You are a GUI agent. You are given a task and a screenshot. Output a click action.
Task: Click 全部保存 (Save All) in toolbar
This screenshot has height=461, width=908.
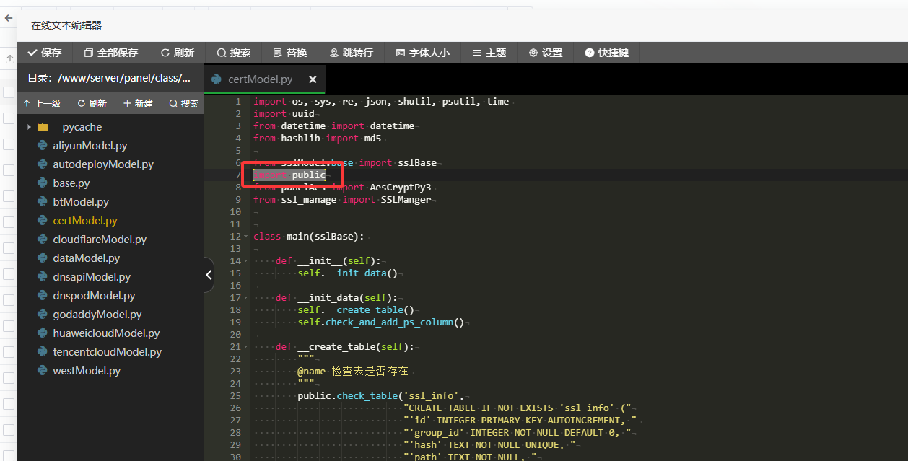pyautogui.click(x=110, y=53)
